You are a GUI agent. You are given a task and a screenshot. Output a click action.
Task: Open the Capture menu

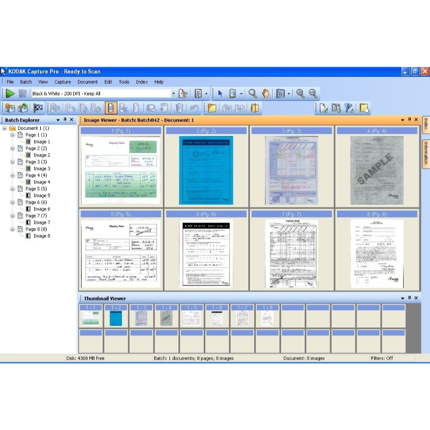[x=62, y=82]
